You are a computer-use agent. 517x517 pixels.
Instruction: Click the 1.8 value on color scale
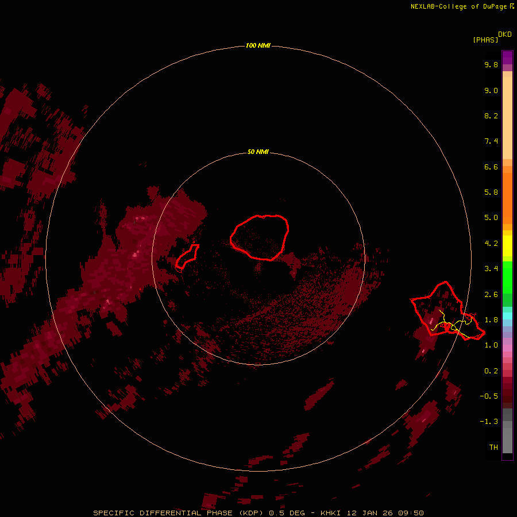(491, 320)
